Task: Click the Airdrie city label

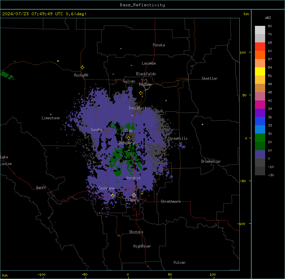Action: tap(133, 178)
